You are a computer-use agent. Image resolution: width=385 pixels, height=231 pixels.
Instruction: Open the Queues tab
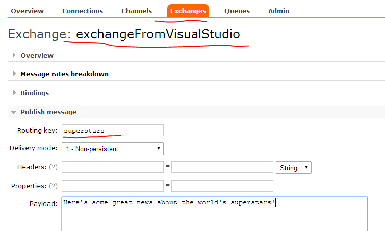coord(237,11)
